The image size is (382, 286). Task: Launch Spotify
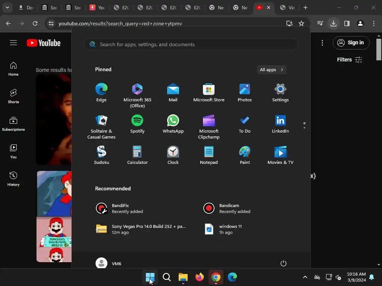(137, 124)
